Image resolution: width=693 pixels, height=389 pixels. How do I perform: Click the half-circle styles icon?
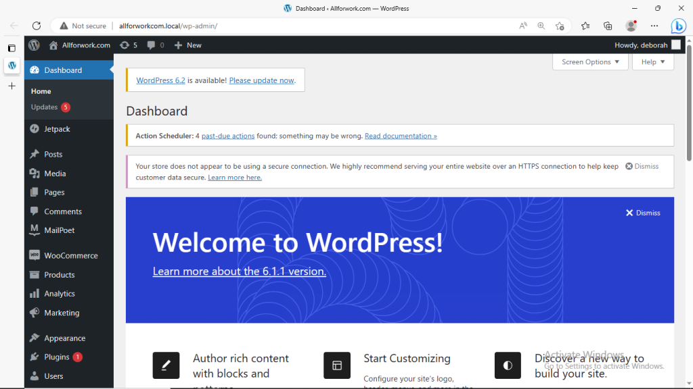(508, 365)
